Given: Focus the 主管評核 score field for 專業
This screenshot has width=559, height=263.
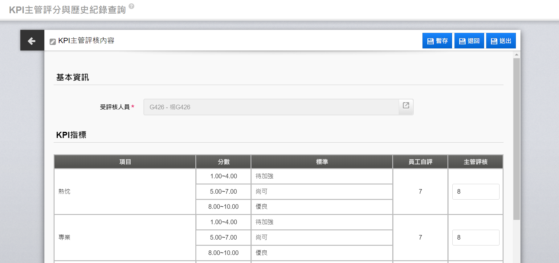Looking at the screenshot, I should pyautogui.click(x=475, y=237).
